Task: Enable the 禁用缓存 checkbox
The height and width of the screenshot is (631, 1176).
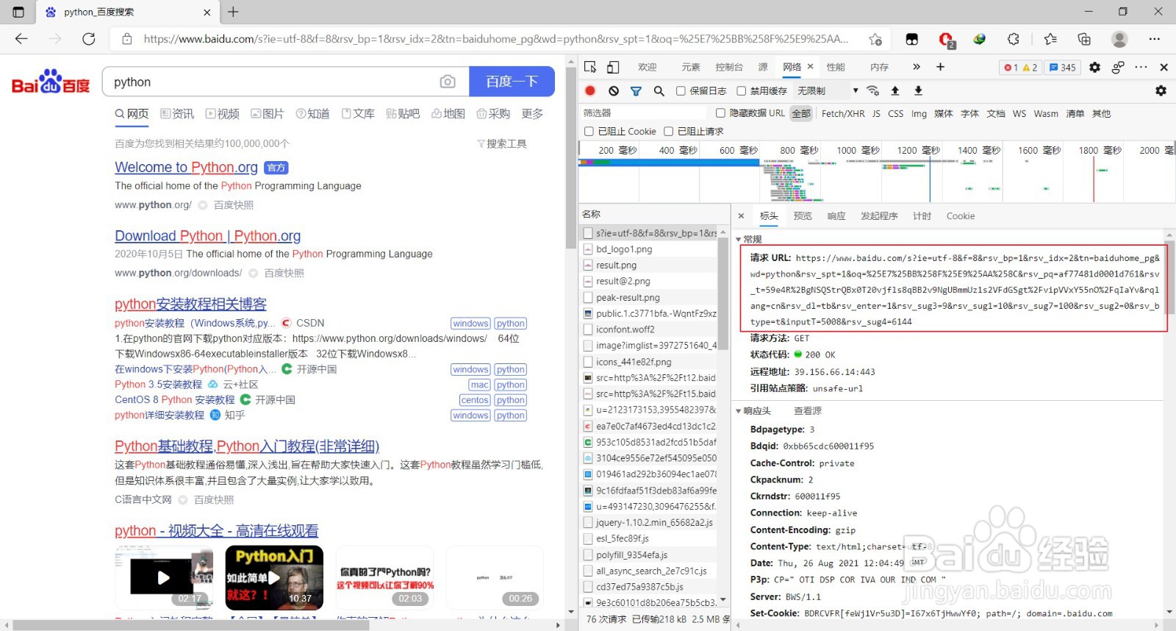Action: tap(742, 91)
